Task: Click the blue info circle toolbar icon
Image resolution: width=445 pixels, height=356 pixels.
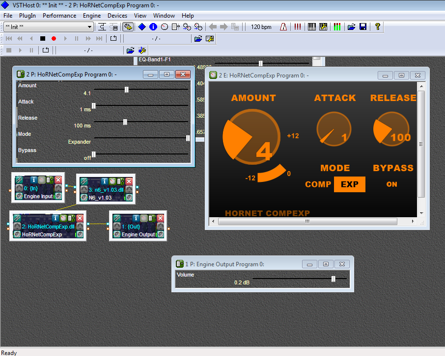Action: pos(153,27)
